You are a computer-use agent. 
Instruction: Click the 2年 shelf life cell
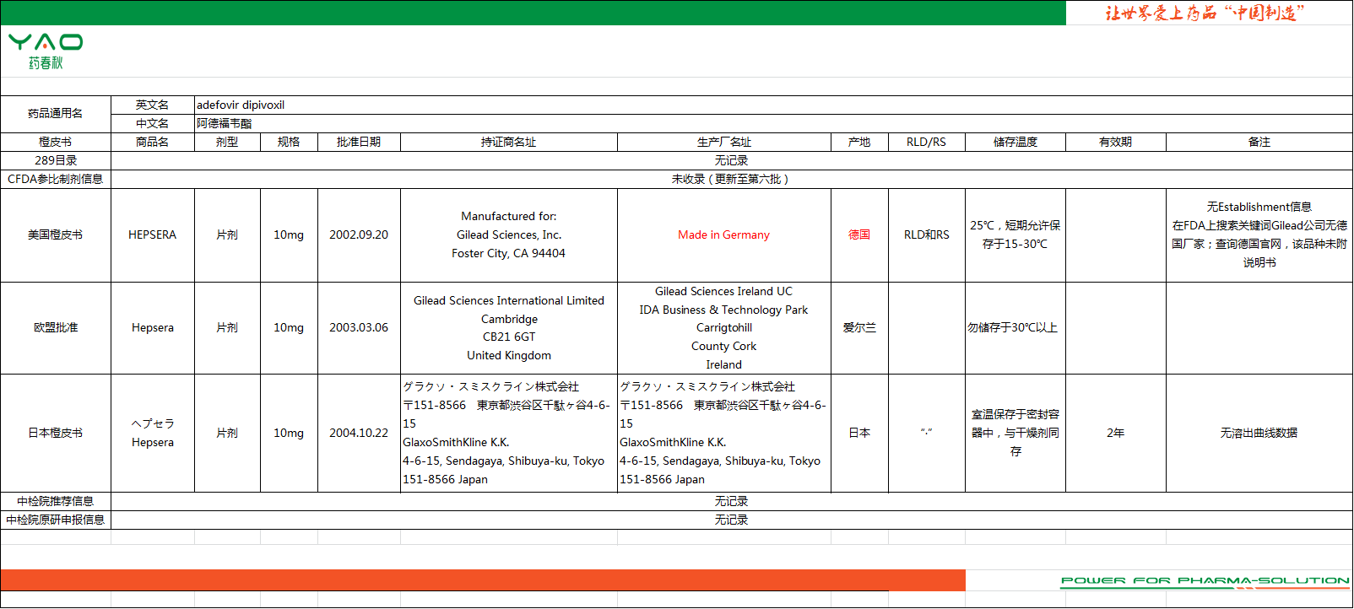coord(1116,434)
